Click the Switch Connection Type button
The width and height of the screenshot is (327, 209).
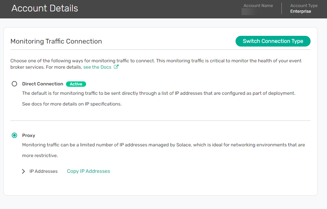click(273, 41)
